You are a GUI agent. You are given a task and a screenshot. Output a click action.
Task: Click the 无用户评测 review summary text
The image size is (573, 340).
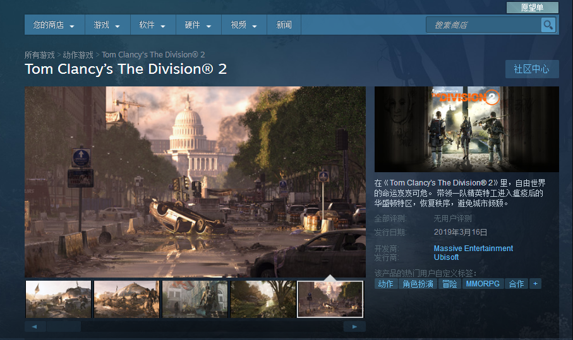[x=452, y=218]
